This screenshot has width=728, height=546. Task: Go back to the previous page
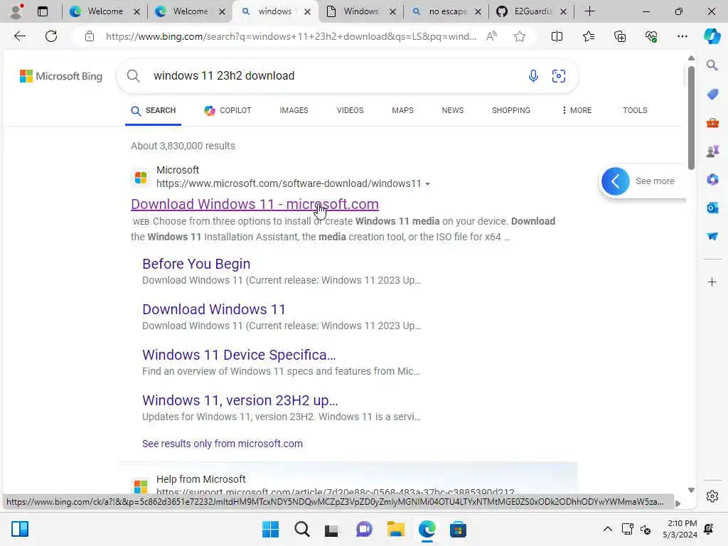[x=19, y=36]
